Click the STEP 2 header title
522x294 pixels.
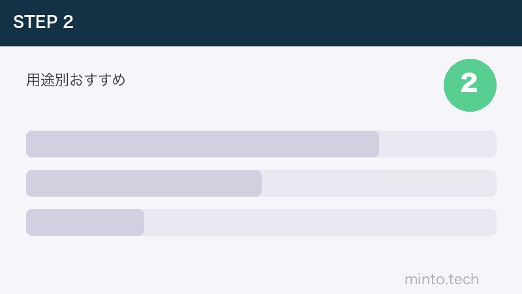pos(43,22)
